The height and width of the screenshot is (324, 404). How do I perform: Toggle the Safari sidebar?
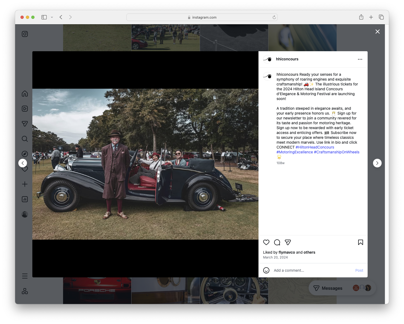tap(44, 17)
